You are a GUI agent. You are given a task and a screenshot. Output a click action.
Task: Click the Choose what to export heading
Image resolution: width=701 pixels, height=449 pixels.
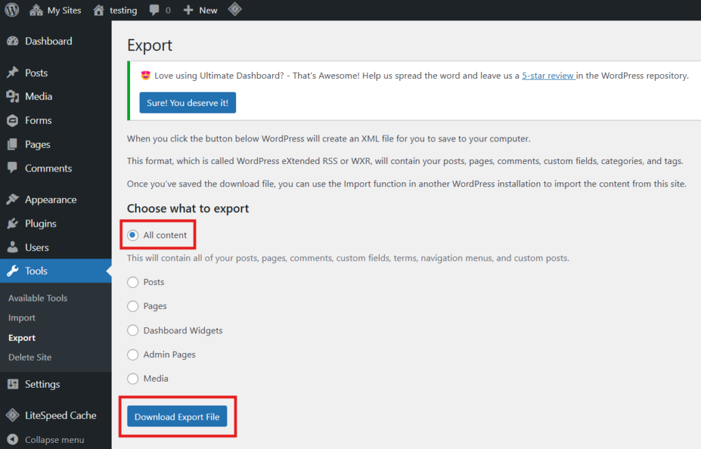click(188, 209)
